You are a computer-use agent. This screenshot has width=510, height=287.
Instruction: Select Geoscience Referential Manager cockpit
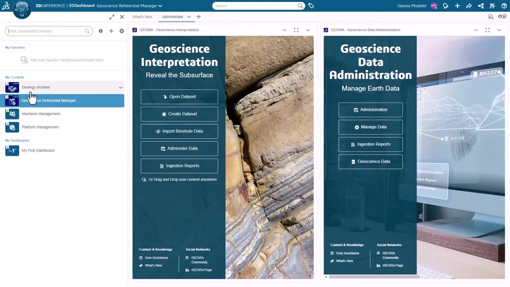(62, 100)
